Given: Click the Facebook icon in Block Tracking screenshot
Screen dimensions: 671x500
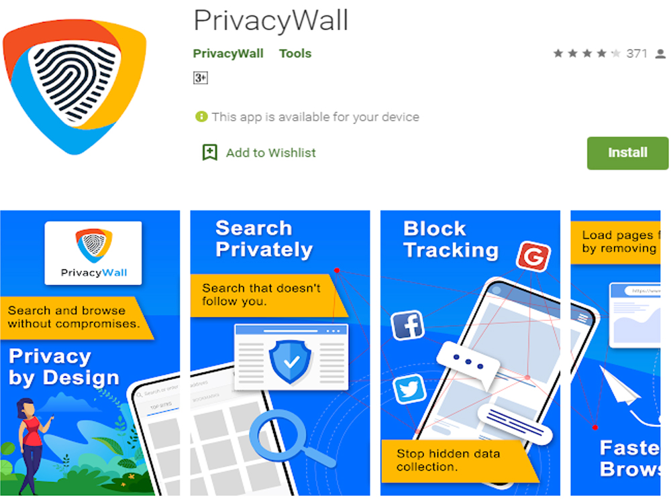Looking at the screenshot, I should (408, 326).
